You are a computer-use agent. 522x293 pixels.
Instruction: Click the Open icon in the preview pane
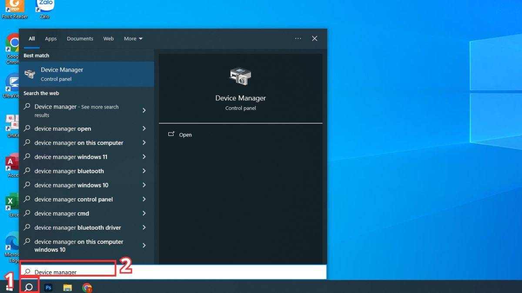pyautogui.click(x=171, y=134)
